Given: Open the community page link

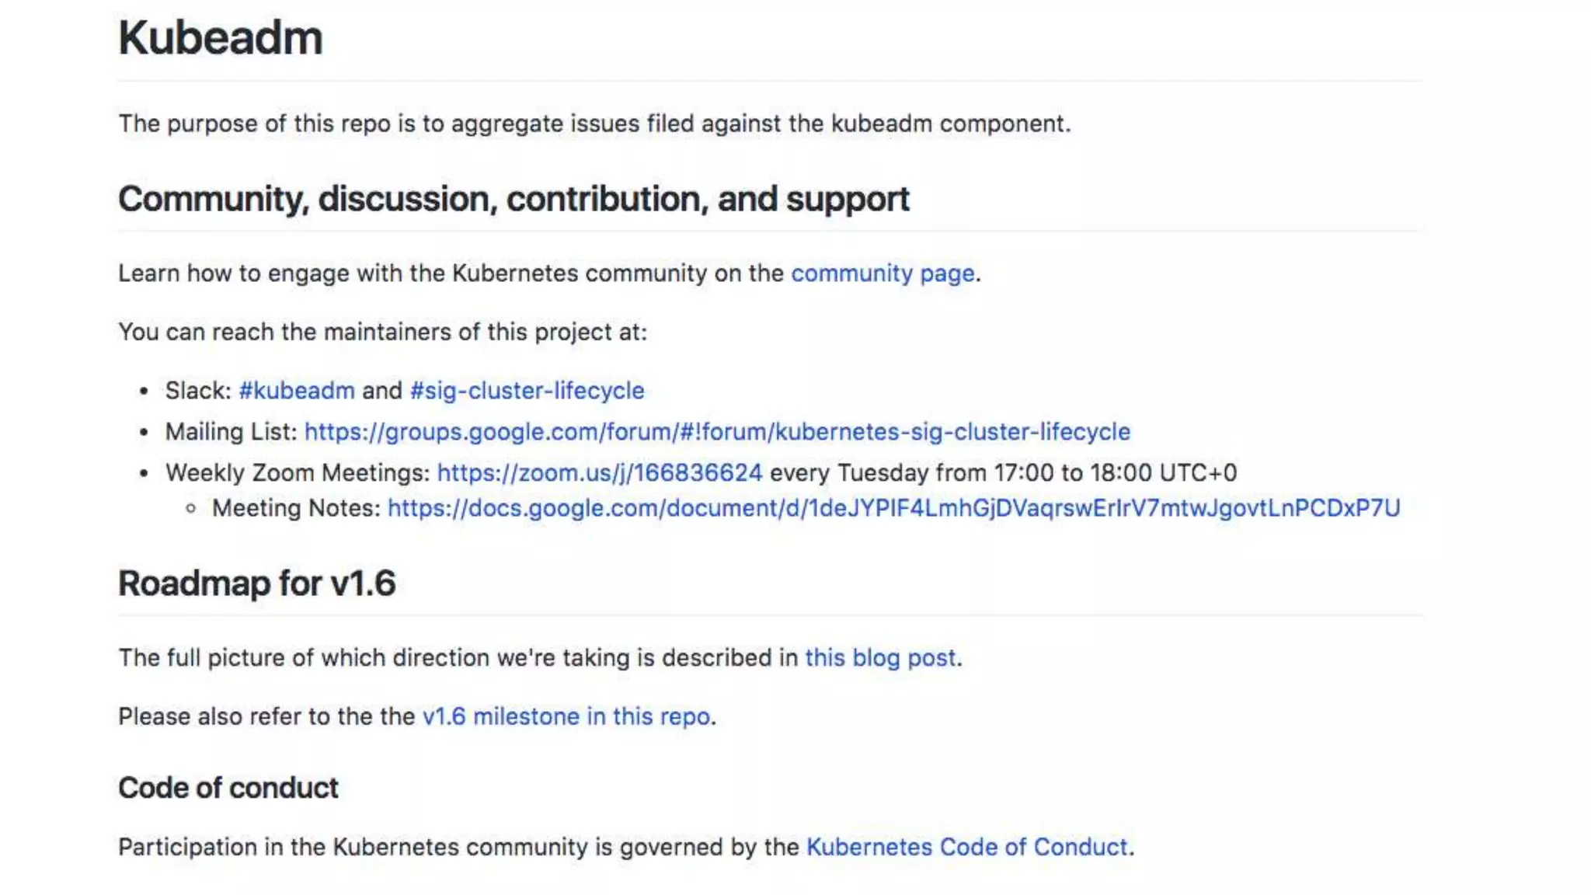Looking at the screenshot, I should tap(883, 273).
